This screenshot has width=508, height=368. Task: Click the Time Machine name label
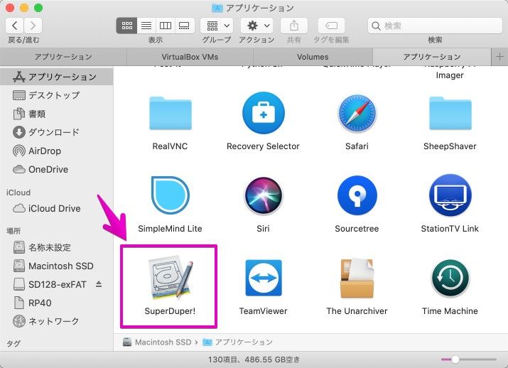click(450, 311)
